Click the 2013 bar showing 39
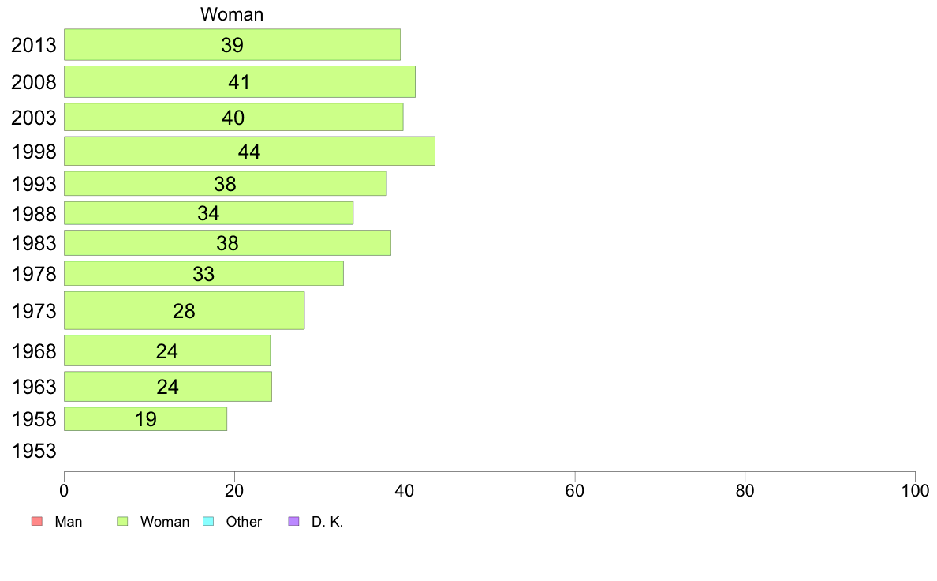 [232, 44]
